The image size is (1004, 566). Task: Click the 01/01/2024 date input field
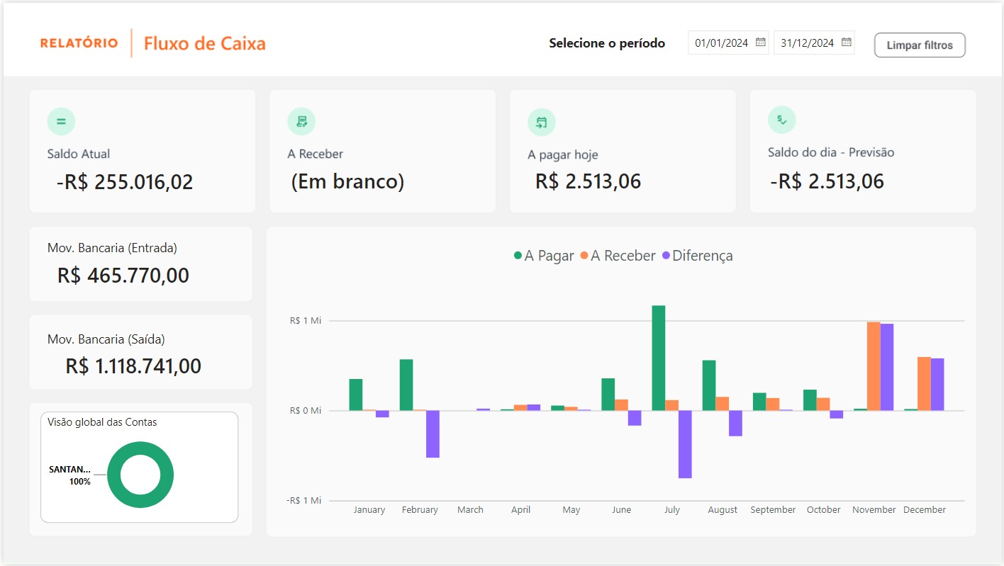[x=722, y=42]
